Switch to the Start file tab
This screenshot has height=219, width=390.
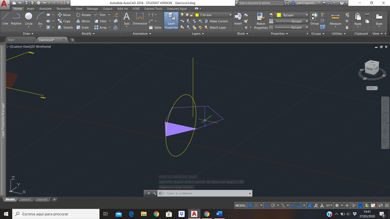click(x=11, y=40)
